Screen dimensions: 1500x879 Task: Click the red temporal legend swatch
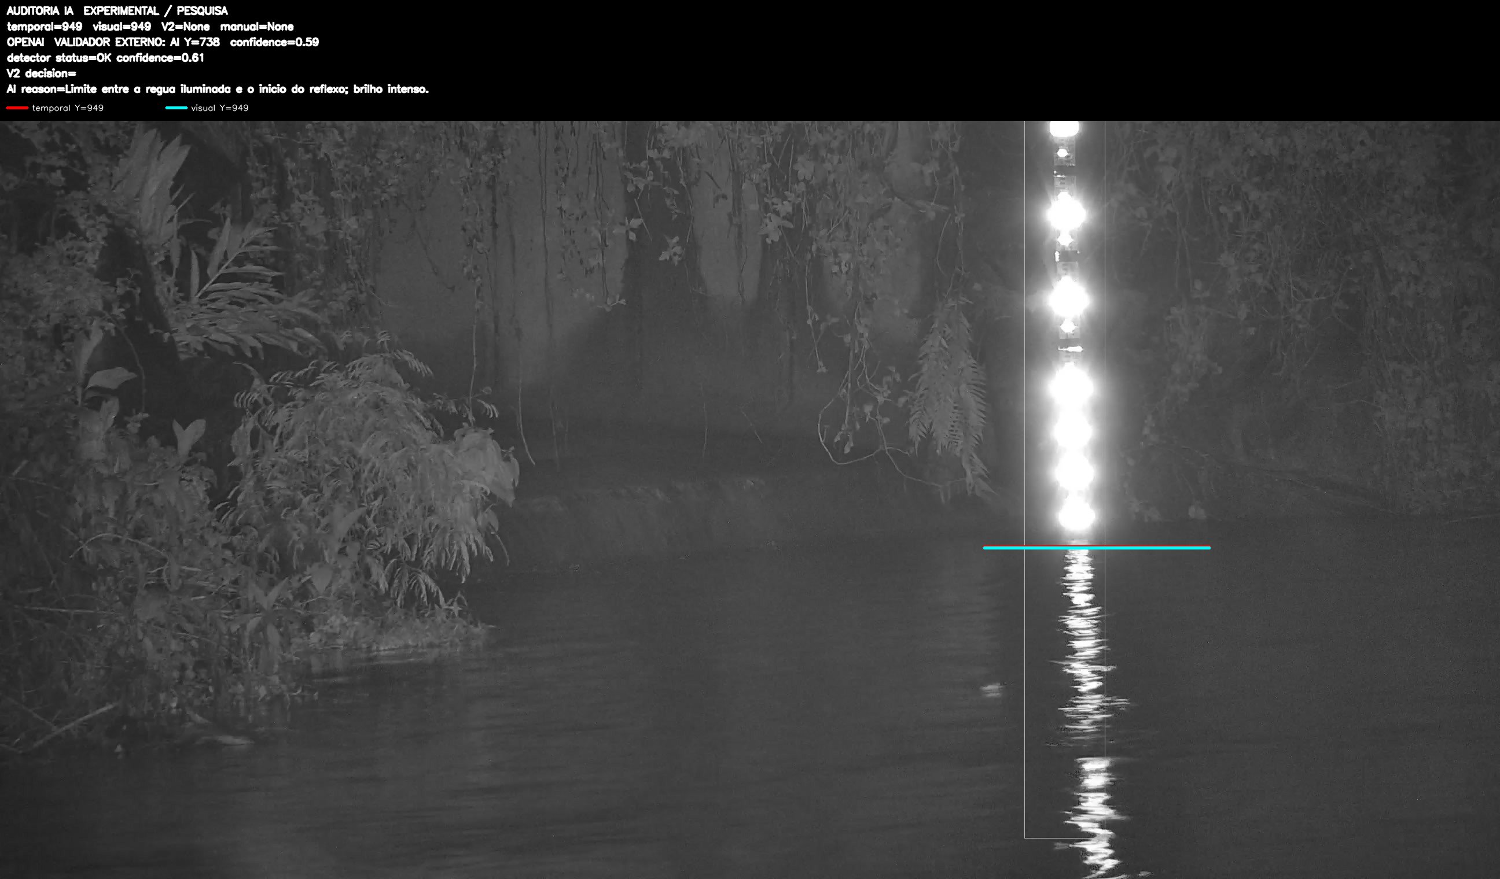click(17, 108)
